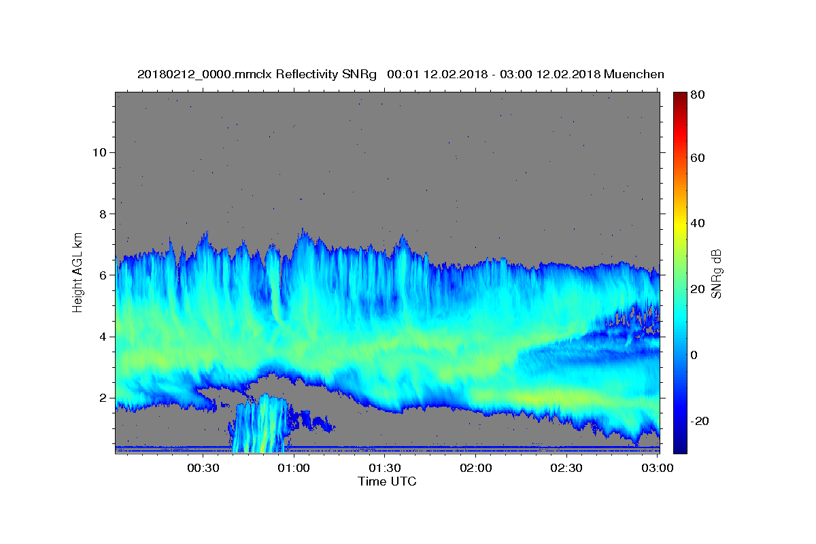Click the '00:30' time tick label

203,468
